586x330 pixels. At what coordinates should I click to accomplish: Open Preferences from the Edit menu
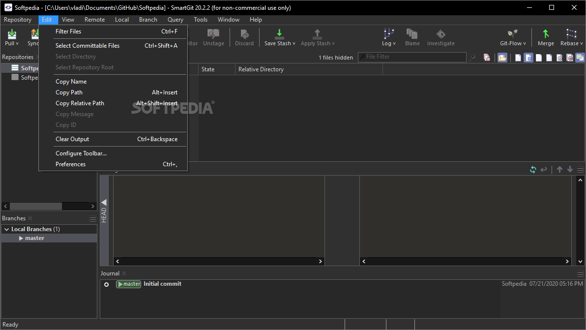point(113,164)
